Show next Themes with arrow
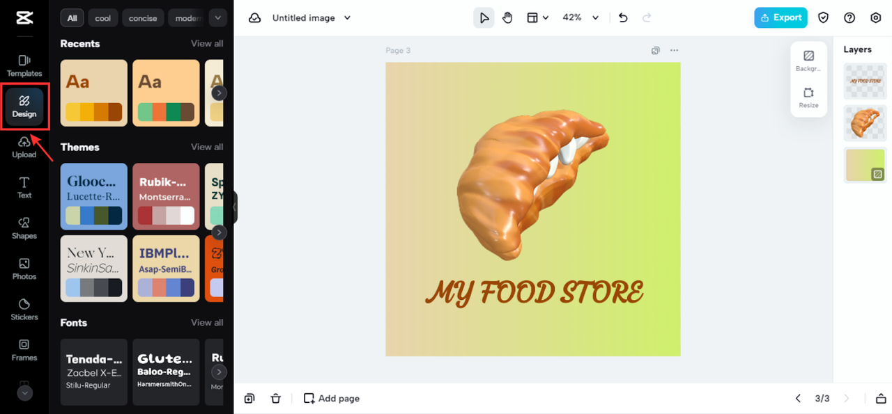This screenshot has height=414, width=892. pos(219,232)
